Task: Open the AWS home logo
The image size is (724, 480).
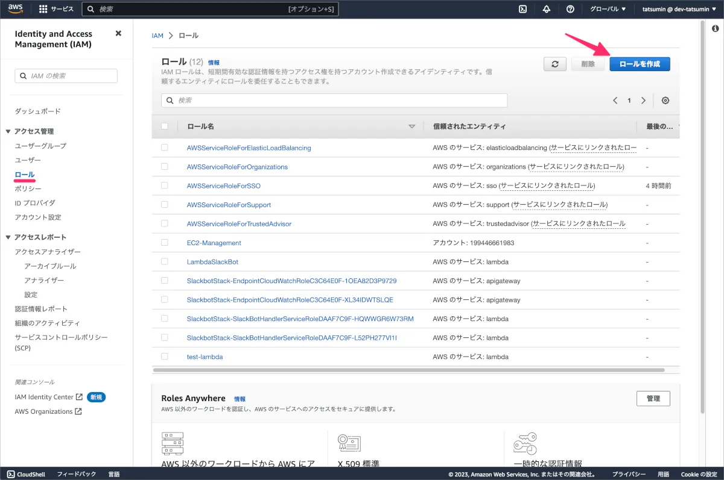Action: 16,8
